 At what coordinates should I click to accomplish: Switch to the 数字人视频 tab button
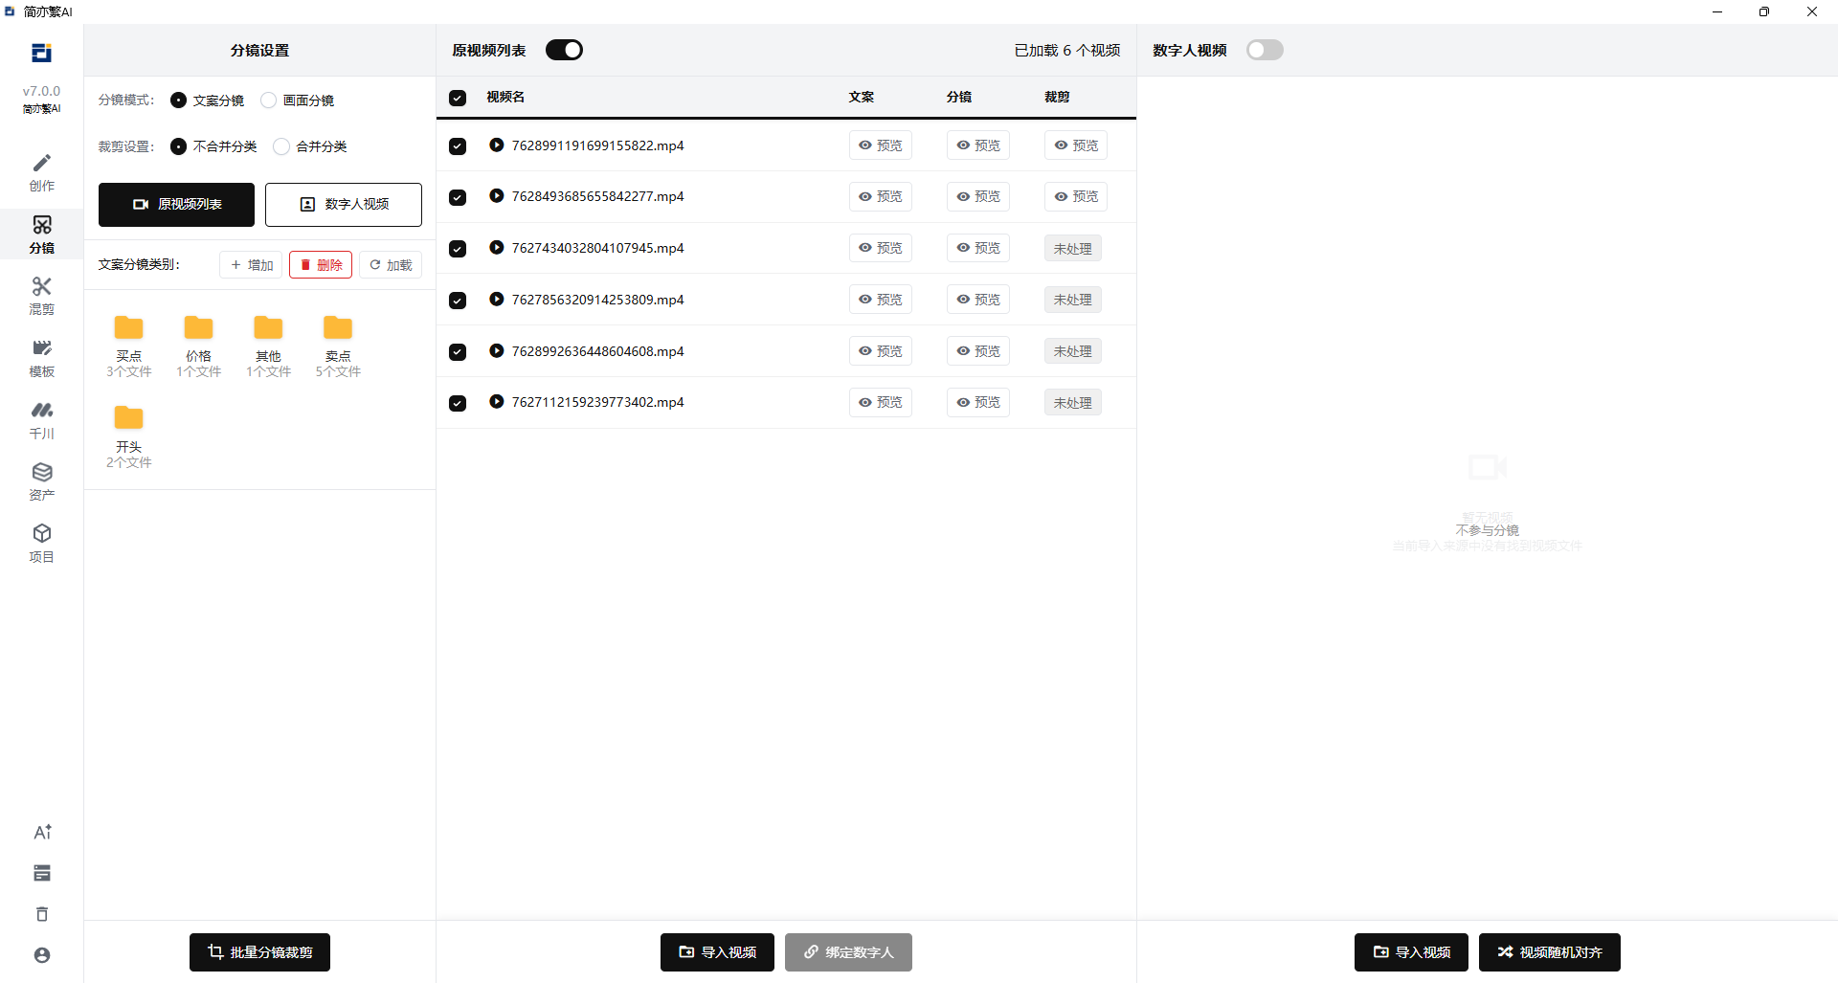coord(344,205)
